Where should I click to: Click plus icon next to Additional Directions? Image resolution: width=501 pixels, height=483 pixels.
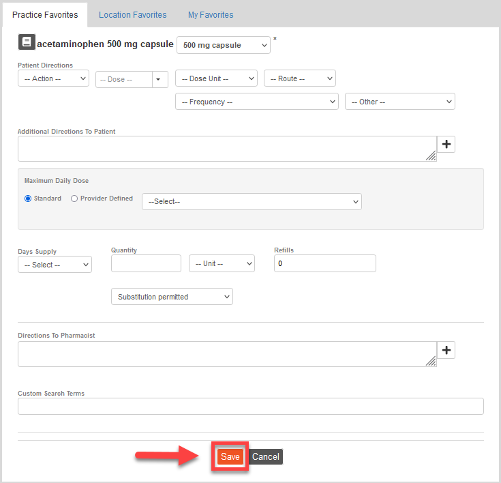pos(446,144)
